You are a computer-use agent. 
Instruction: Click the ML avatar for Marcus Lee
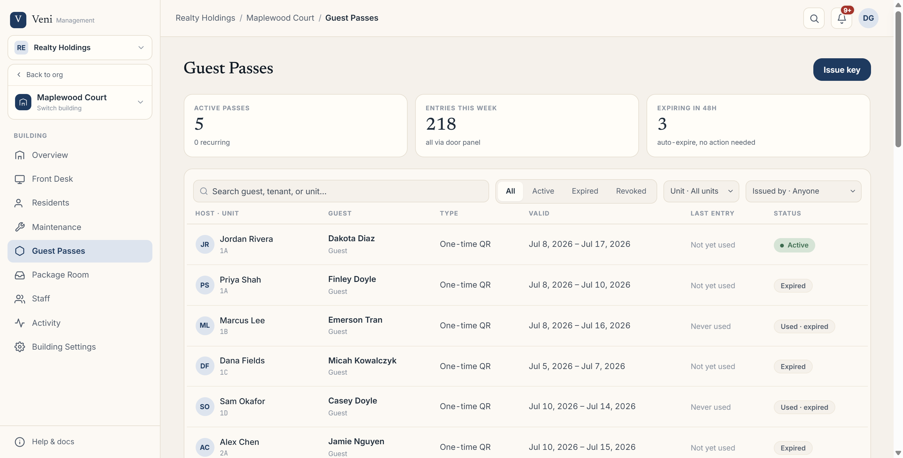[205, 325]
